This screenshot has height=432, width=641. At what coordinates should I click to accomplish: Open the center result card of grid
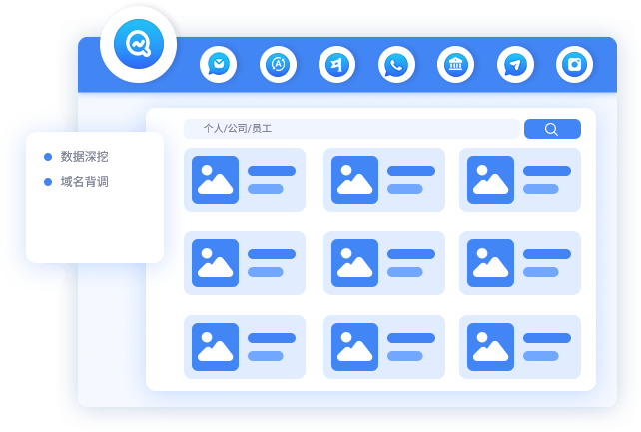pyautogui.click(x=384, y=263)
